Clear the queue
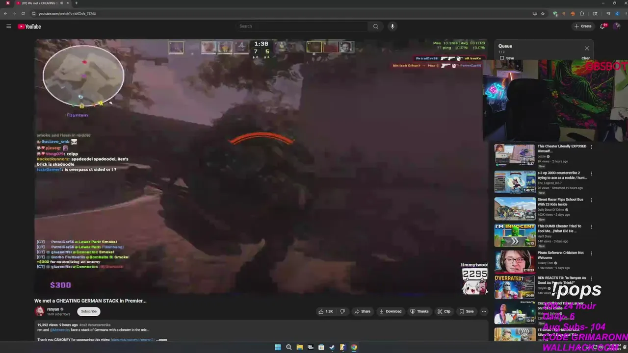Image resolution: width=628 pixels, height=353 pixels. click(586, 58)
